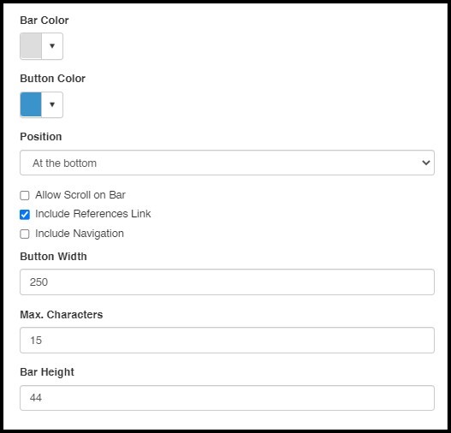
Task: Open the Bar Color dropdown arrow
Action: tap(52, 46)
